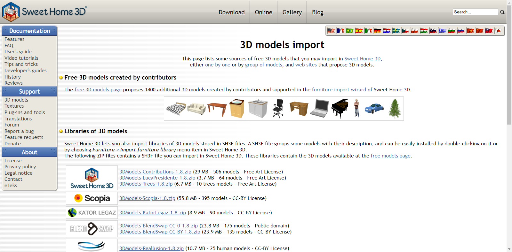Image resolution: width=512 pixels, height=252 pixels.
Task: Follow the furniture import wizard link
Action: tap(339, 90)
